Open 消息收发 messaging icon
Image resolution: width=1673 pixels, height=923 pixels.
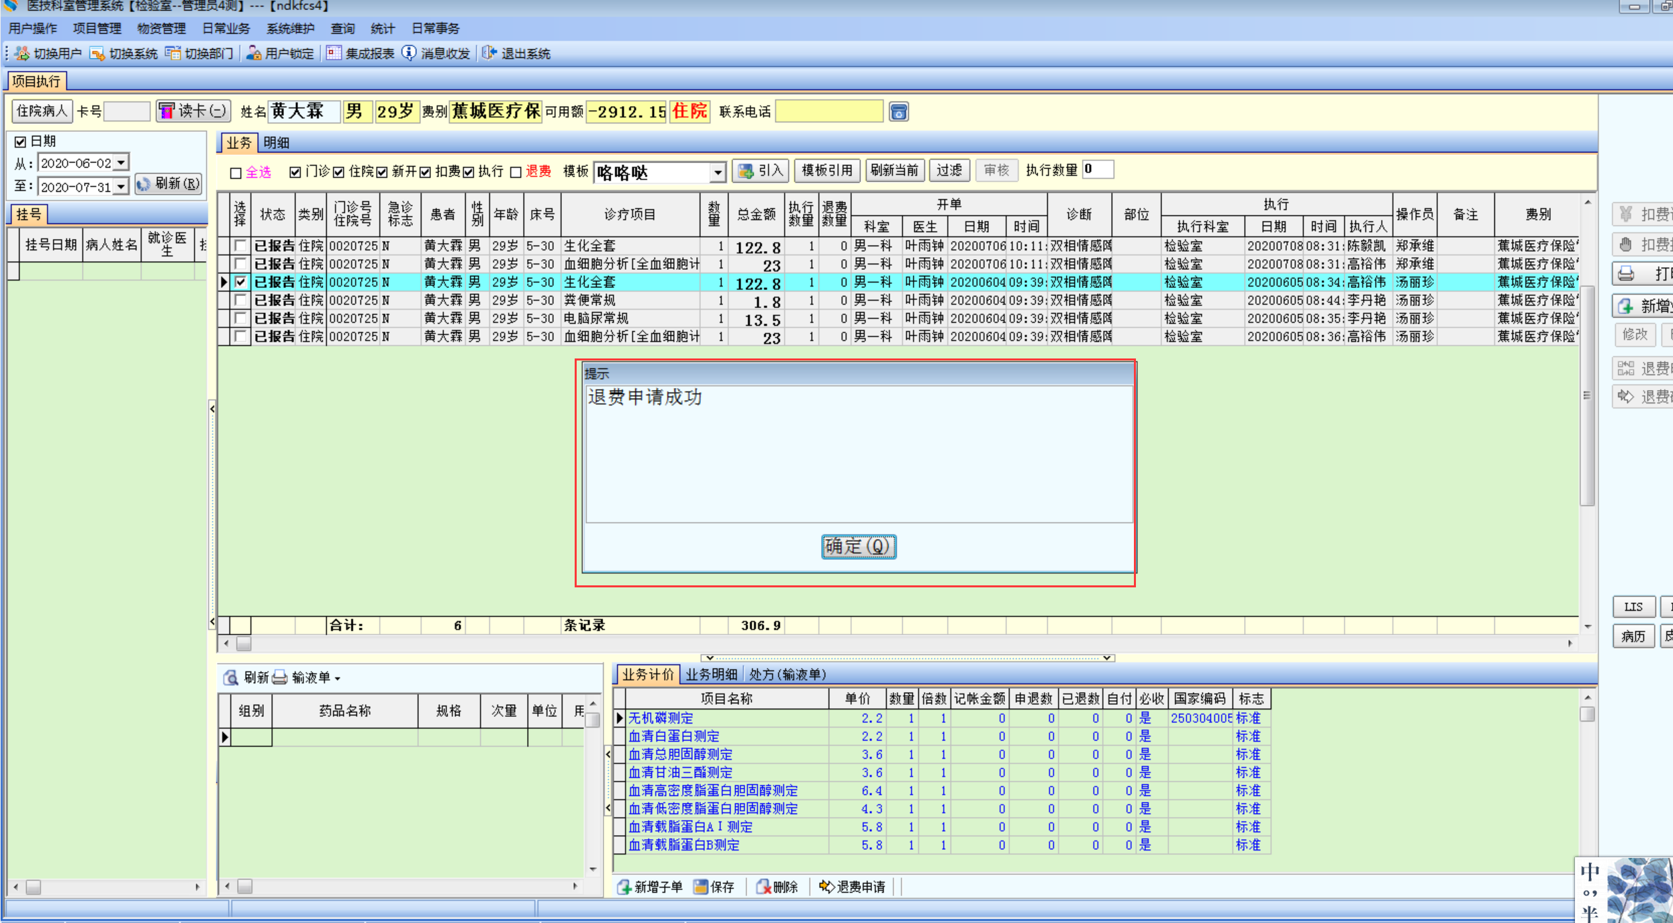410,54
